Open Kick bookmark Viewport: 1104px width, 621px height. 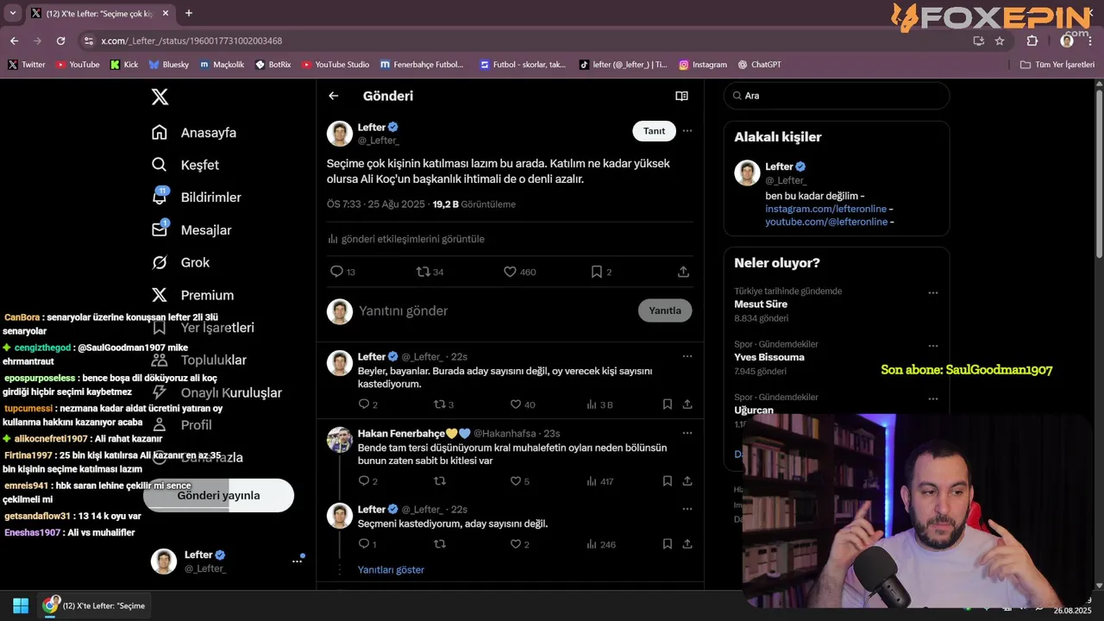124,65
